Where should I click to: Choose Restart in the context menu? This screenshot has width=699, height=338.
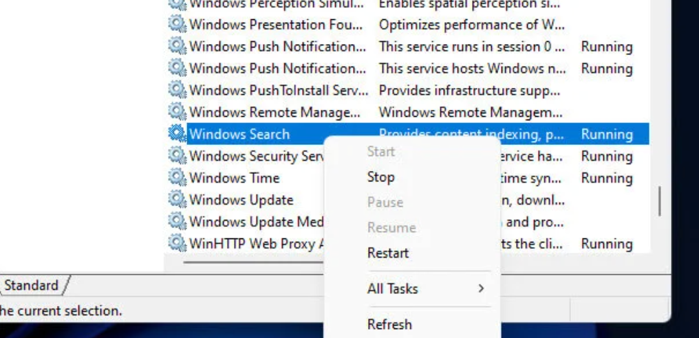tap(388, 253)
